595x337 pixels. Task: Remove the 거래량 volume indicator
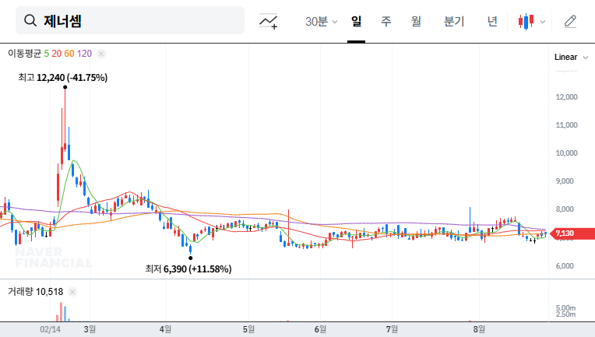[x=72, y=292]
